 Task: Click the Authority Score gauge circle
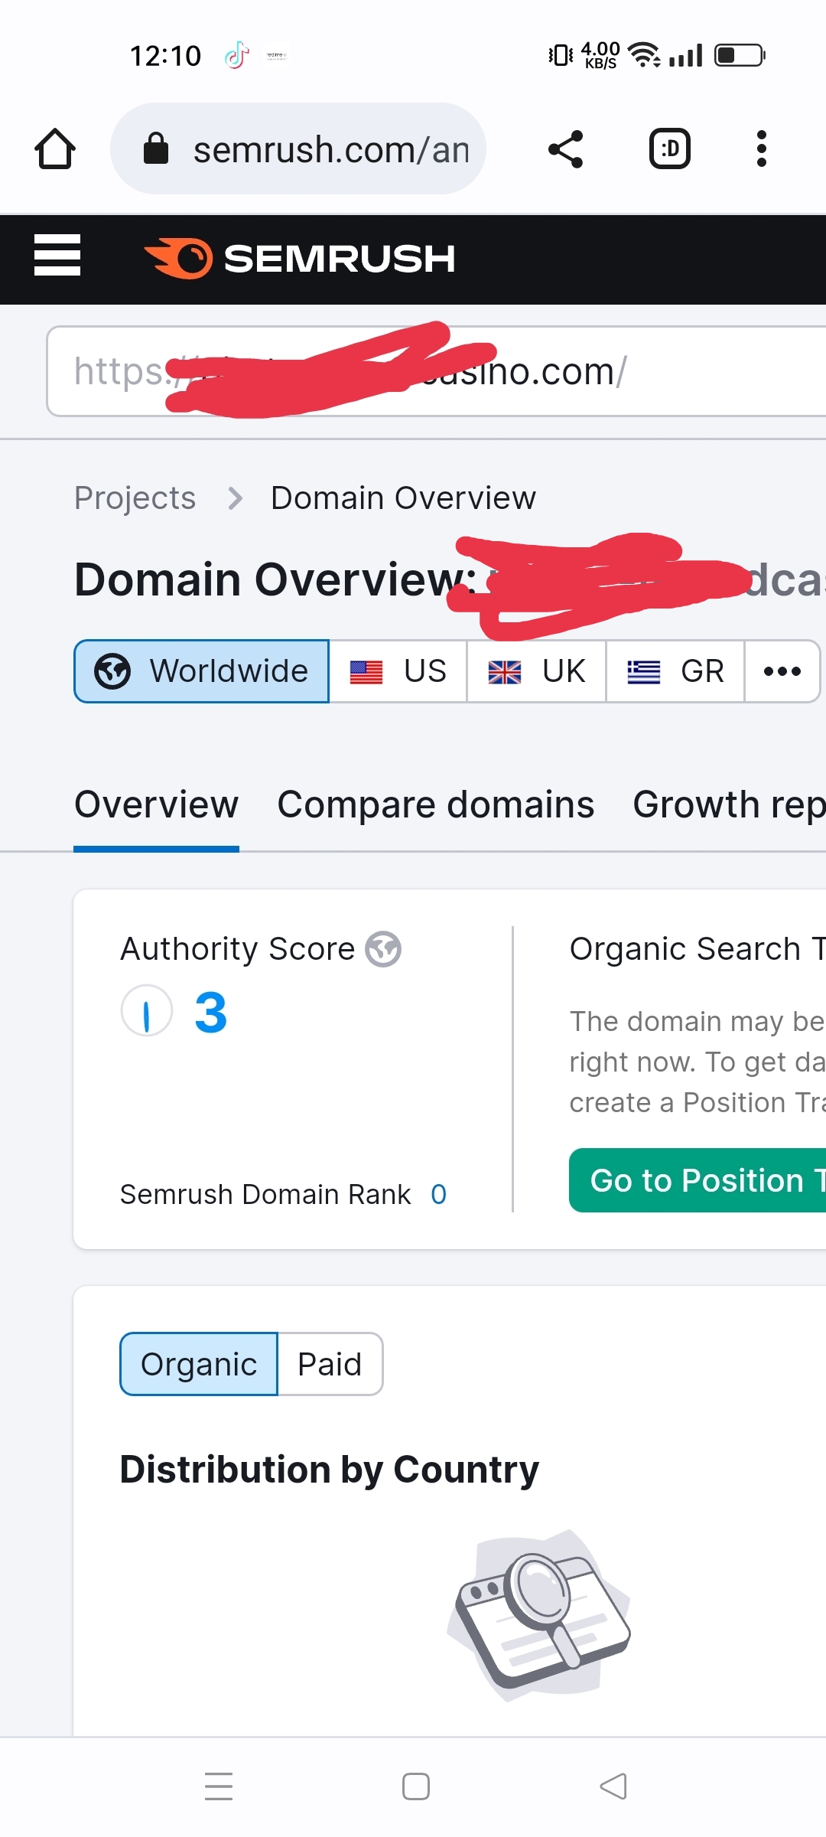tap(147, 1010)
